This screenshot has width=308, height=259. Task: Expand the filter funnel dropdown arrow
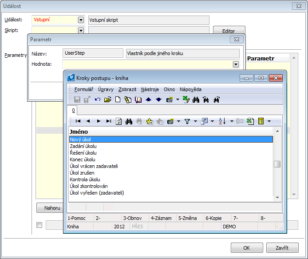pyautogui.click(x=195, y=121)
